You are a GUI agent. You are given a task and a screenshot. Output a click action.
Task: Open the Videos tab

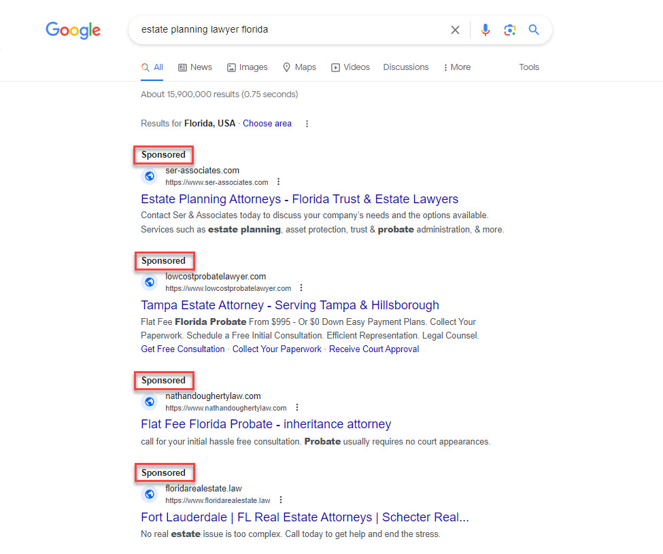[x=350, y=67]
